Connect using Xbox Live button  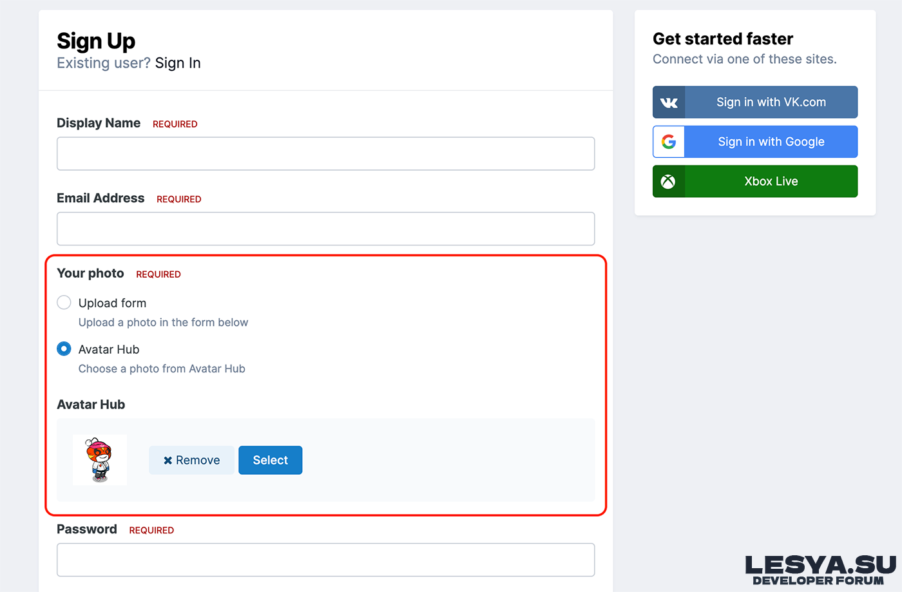pyautogui.click(x=771, y=182)
